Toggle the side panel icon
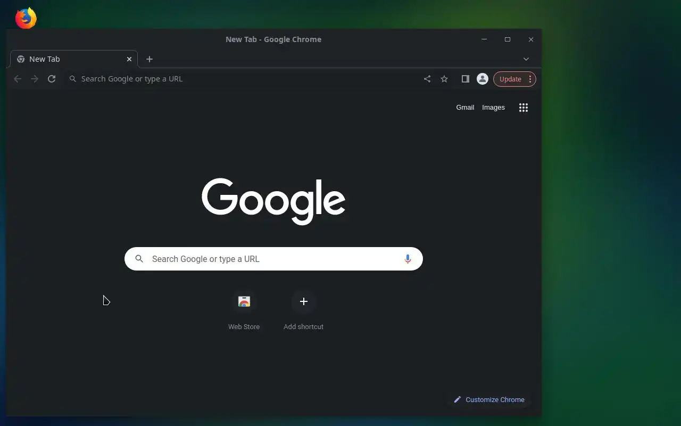This screenshot has width=681, height=426. point(466,79)
